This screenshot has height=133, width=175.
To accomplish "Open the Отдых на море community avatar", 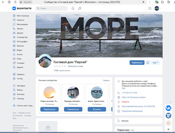I will point(50,92).
